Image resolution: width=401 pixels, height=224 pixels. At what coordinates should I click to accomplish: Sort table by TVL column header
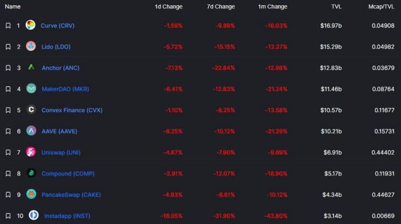pyautogui.click(x=336, y=7)
